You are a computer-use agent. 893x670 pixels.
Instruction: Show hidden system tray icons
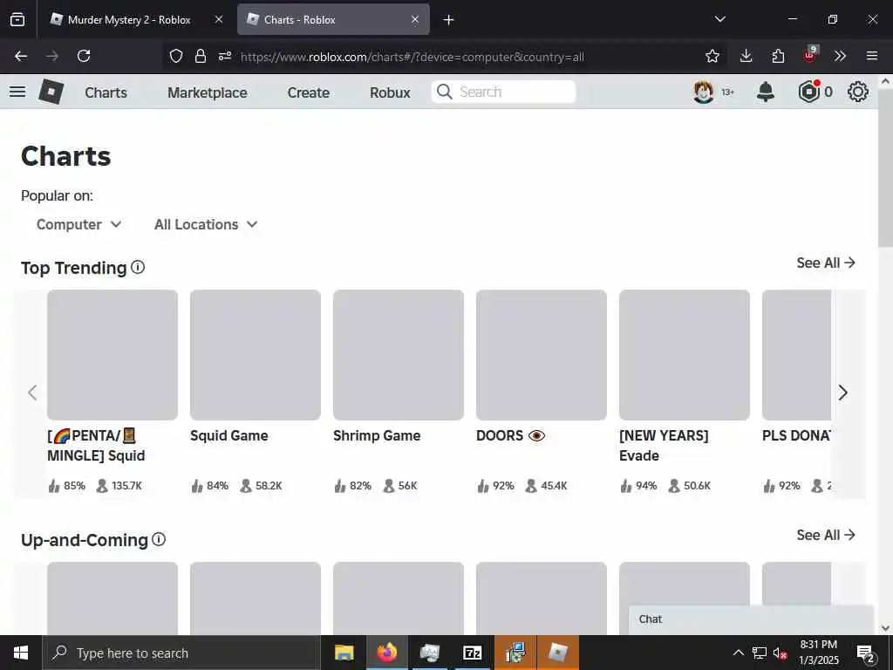coord(738,653)
